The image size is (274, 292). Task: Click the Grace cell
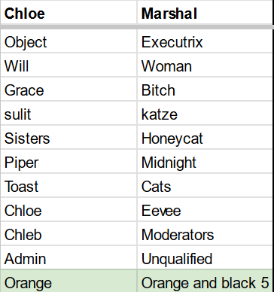(68, 89)
